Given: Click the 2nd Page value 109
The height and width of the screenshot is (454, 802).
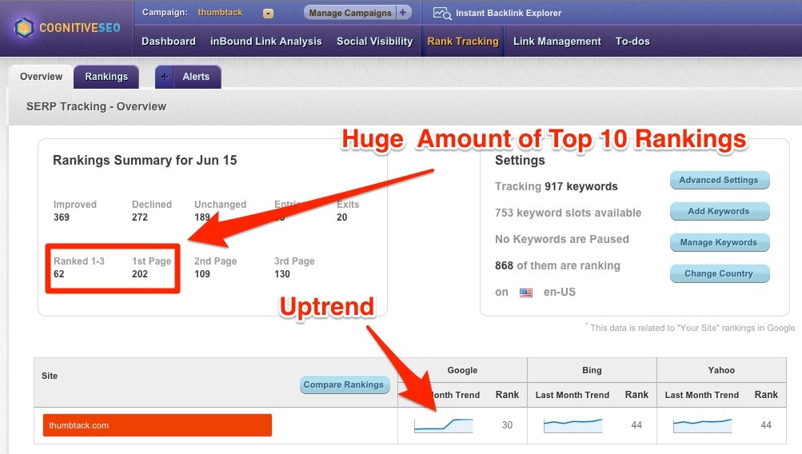Looking at the screenshot, I should [202, 274].
